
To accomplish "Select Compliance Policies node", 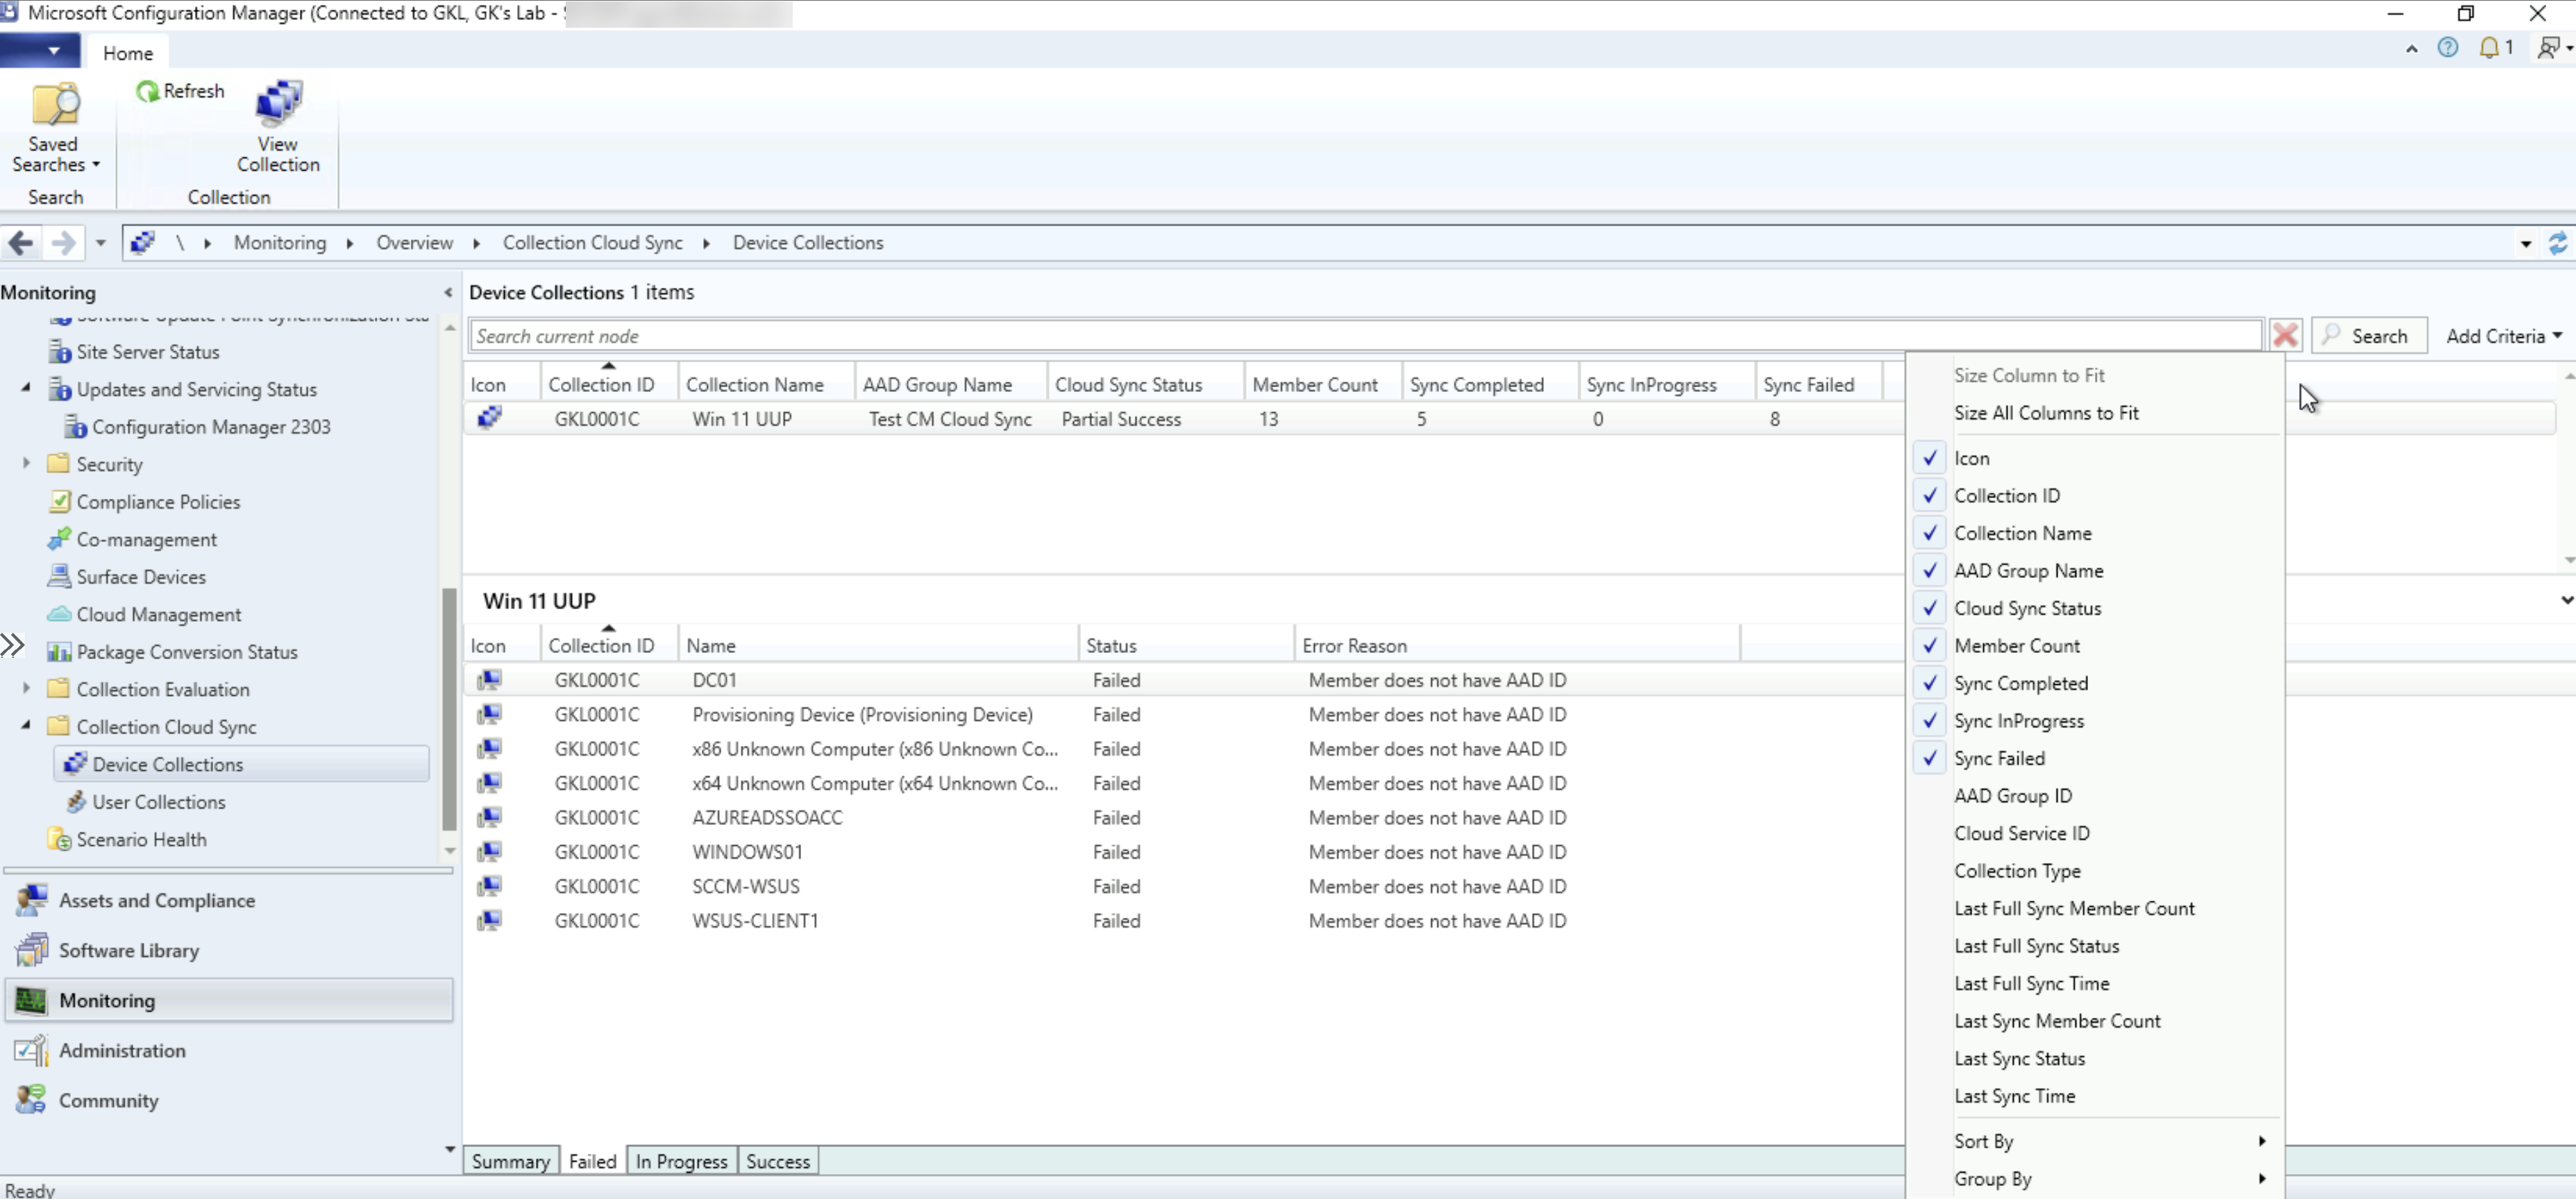I will click(x=158, y=502).
